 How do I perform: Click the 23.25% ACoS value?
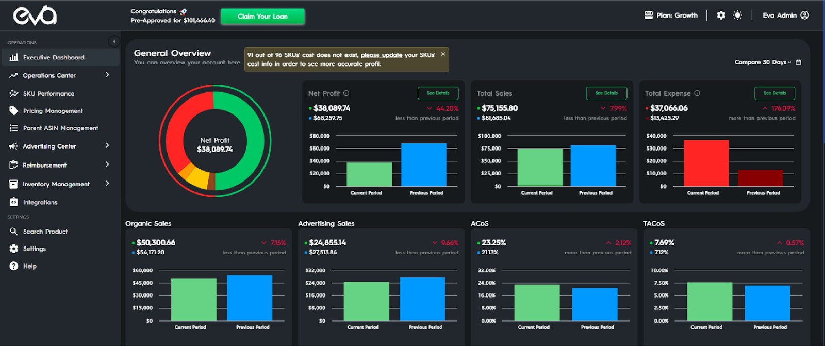tap(494, 243)
